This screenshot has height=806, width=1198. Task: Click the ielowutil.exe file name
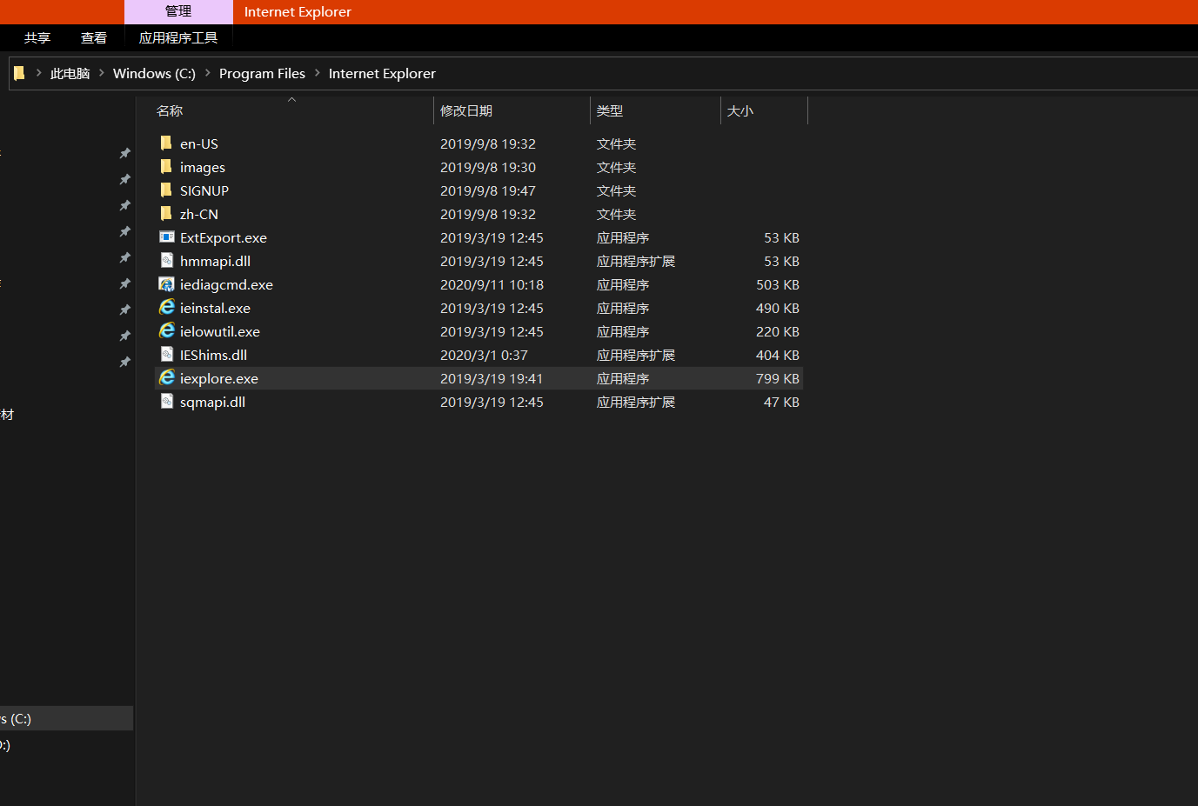220,332
